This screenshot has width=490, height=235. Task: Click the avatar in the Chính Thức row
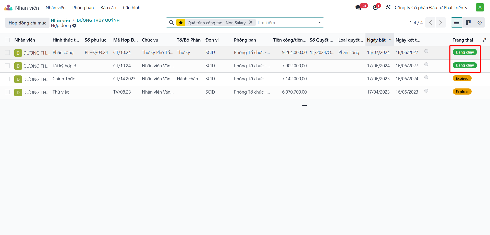[x=18, y=79]
